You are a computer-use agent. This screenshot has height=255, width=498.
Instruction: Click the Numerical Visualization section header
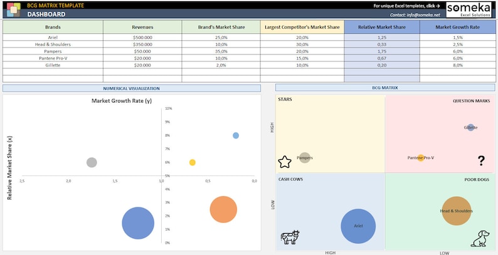(132, 88)
